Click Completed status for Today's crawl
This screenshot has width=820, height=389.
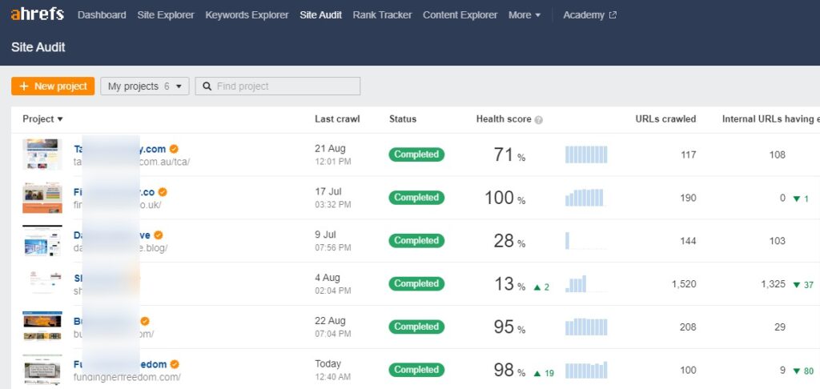pyautogui.click(x=416, y=370)
